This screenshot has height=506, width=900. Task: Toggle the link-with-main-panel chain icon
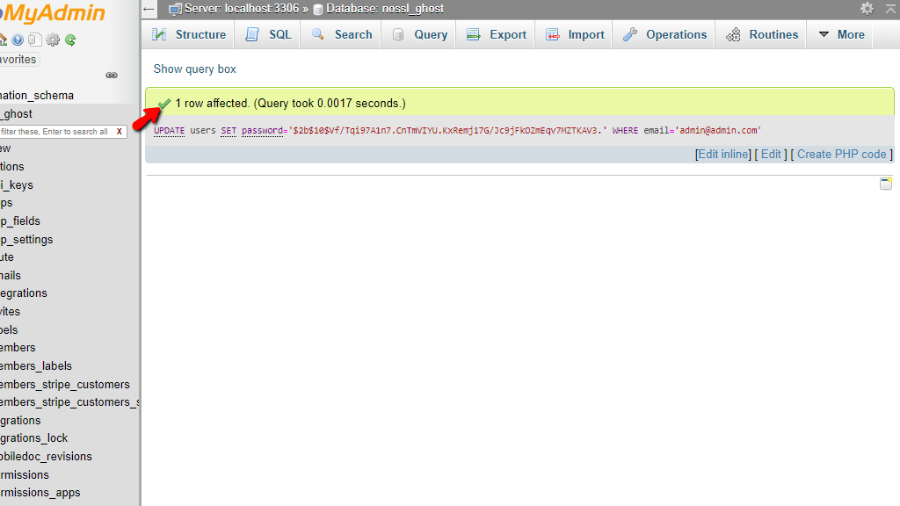click(112, 75)
